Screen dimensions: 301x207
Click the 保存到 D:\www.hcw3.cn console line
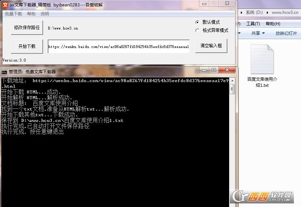[x=62, y=121]
